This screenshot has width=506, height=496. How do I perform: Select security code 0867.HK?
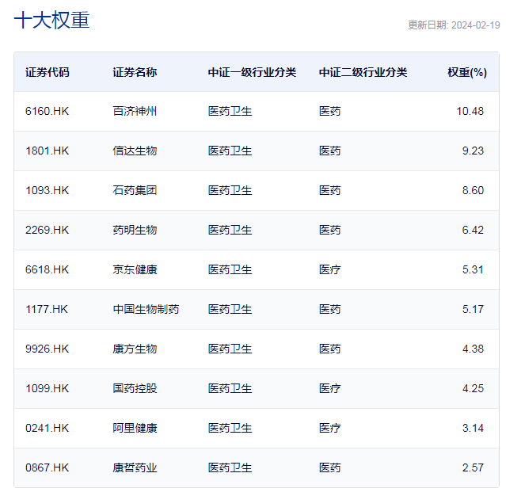point(47,468)
